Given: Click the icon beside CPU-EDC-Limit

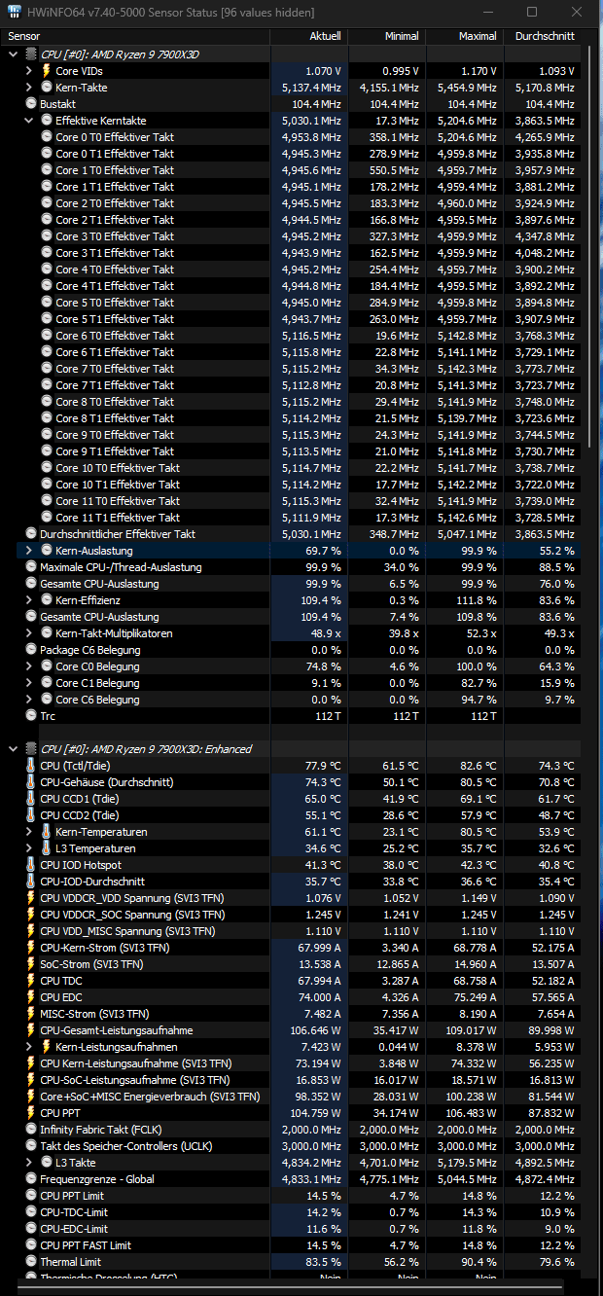Looking at the screenshot, I should pos(30,1229).
